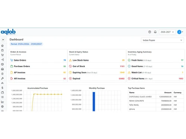Open the wrench tools icon in the sidebar
The width and height of the screenshot is (186, 139).
click(x=2, y=78)
